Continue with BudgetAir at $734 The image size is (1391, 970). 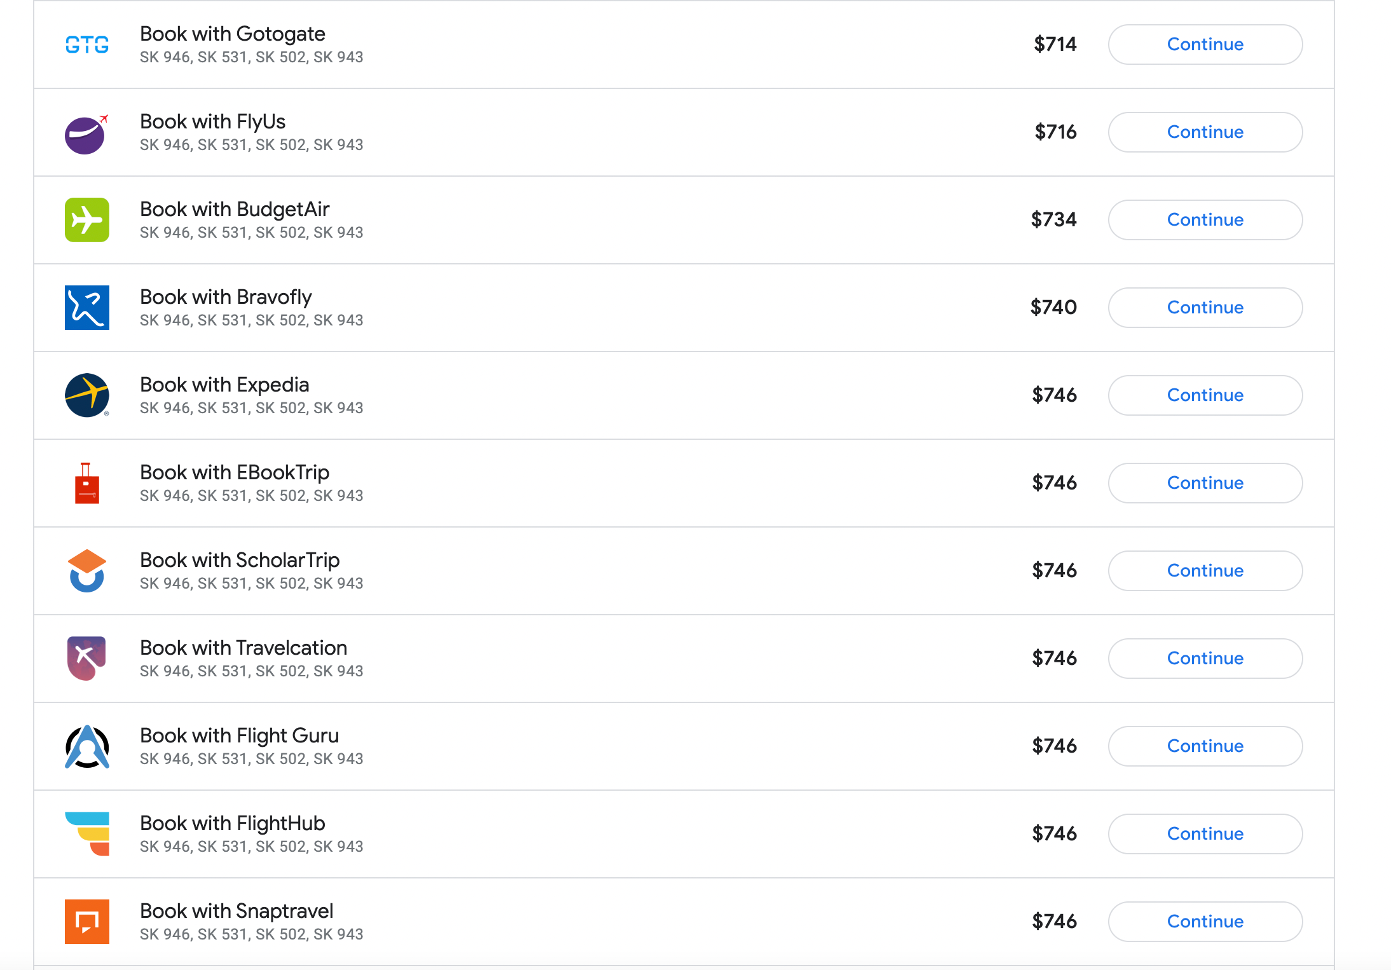click(x=1205, y=220)
